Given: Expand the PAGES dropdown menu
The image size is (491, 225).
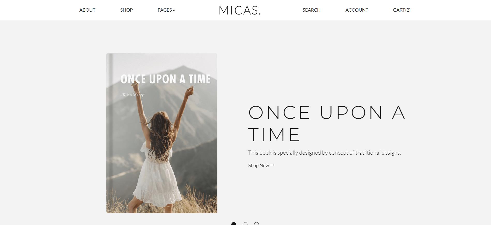Looking at the screenshot, I should 166,10.
